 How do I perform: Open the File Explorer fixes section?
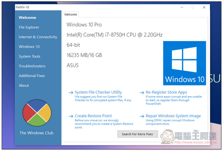(x=29, y=27)
